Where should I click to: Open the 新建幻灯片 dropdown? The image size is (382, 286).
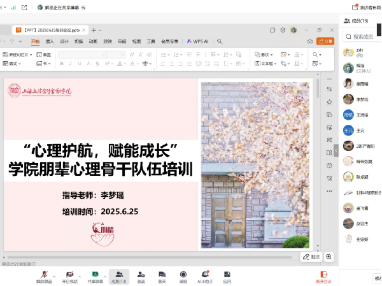(17, 55)
